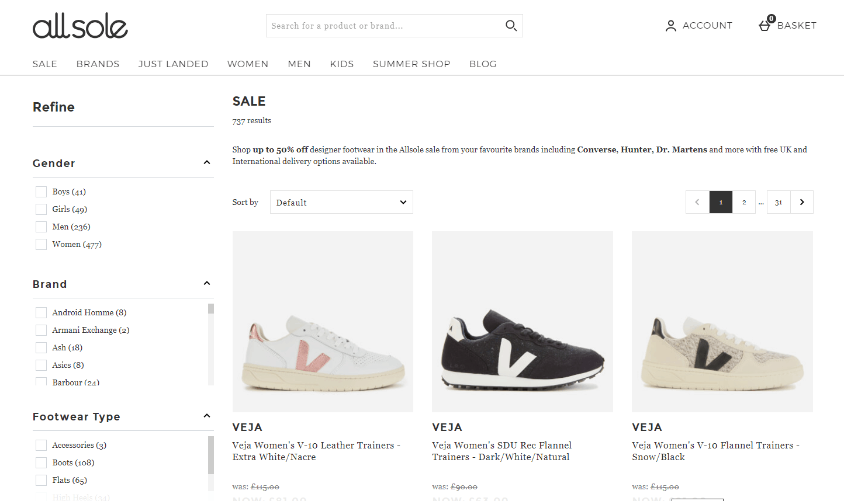Viewport: 844px width, 501px height.
Task: Select the Men (236) checkbox
Action: [x=41, y=227]
